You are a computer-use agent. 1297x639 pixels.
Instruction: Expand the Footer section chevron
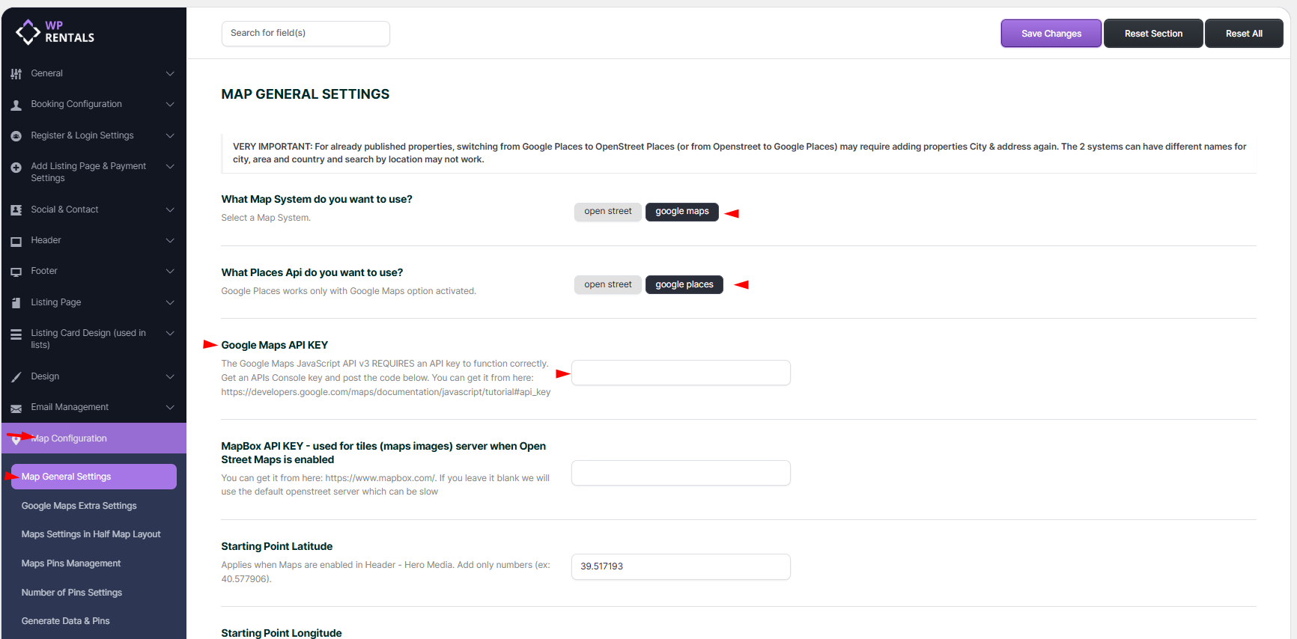tap(170, 272)
